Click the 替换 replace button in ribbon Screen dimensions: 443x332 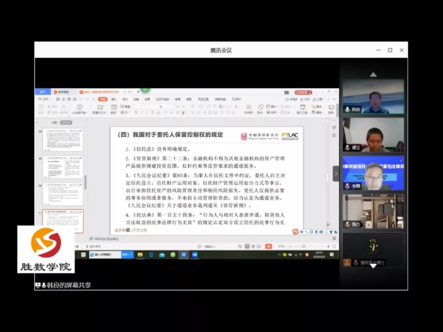tap(317, 112)
